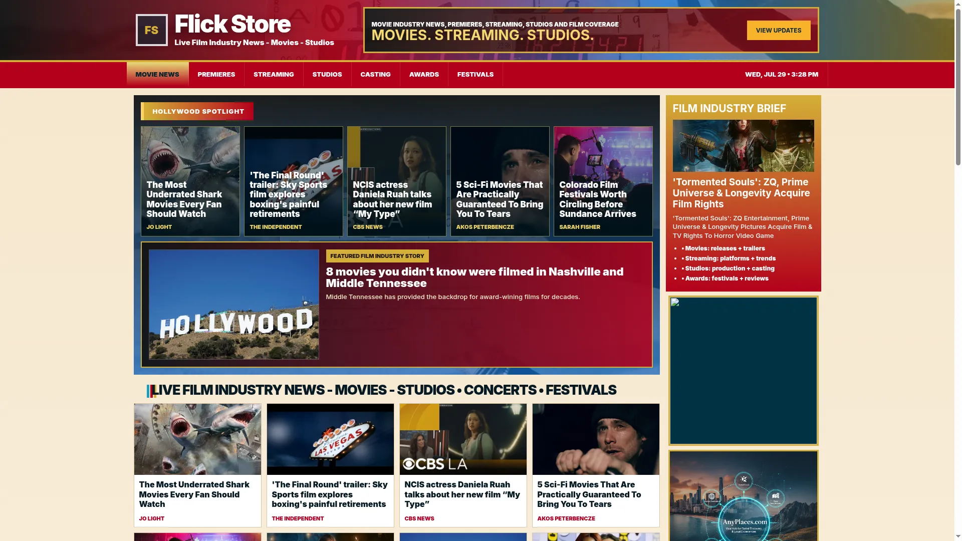Select the AWARDS nav item
The height and width of the screenshot is (541, 962).
coord(424,74)
